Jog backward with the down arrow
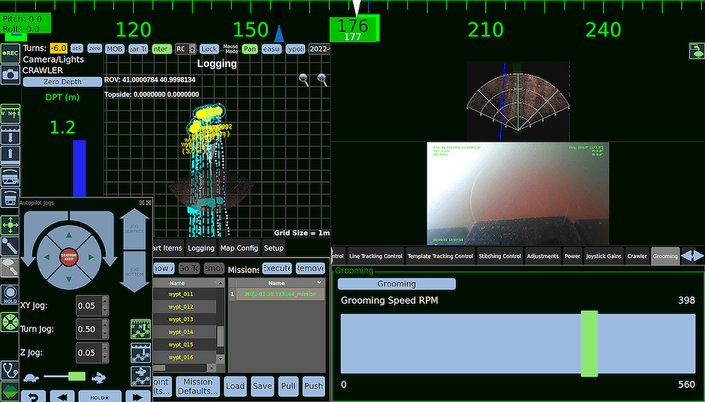This screenshot has height=402, width=705. (x=69, y=279)
